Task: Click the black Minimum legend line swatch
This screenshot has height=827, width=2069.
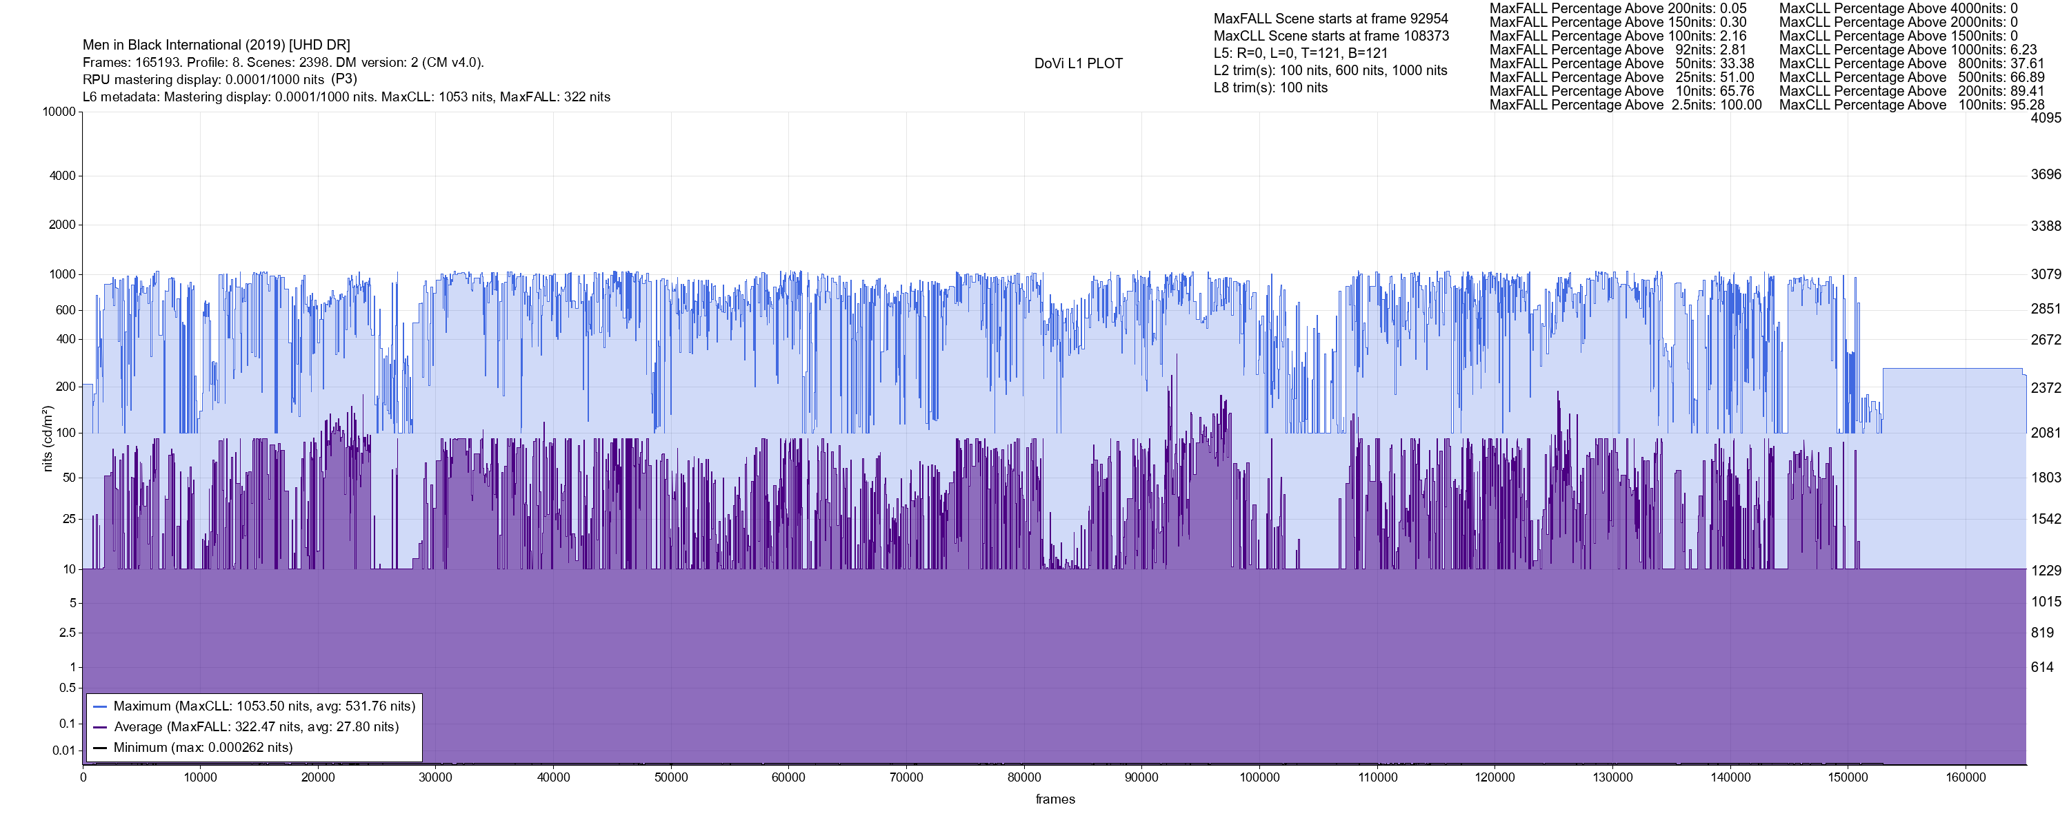Action: tap(101, 748)
